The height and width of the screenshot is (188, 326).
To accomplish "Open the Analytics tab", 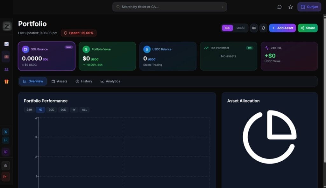I will (x=110, y=81).
